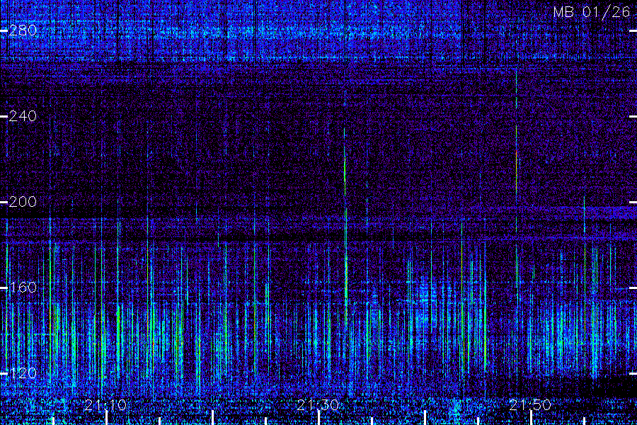Click the 240 frequency axis label

coord(23,116)
